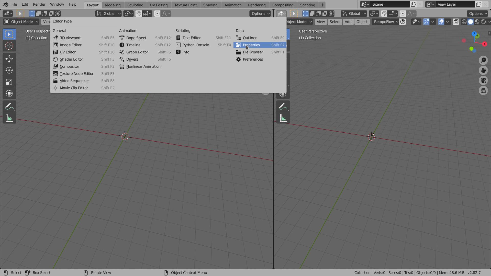Open snapping options dropdown in right header
The height and width of the screenshot is (276, 491).
tap(393, 14)
